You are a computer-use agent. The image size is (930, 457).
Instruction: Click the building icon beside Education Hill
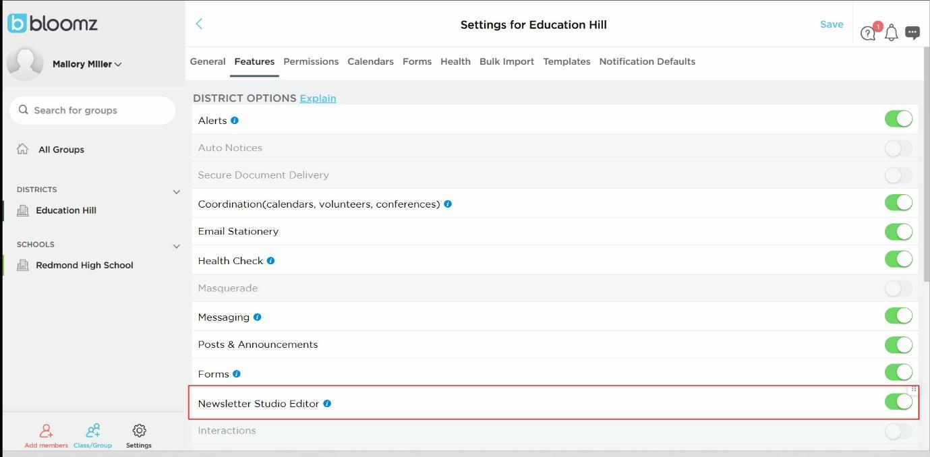coord(22,210)
